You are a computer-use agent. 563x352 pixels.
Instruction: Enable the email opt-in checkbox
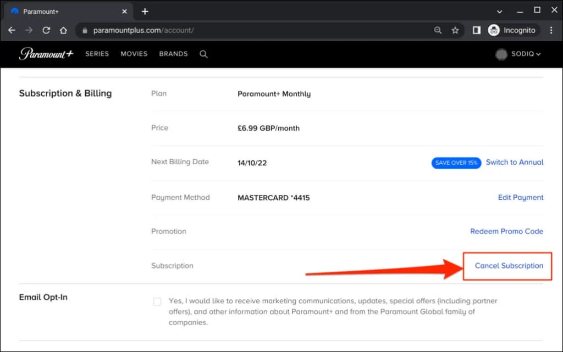[157, 301]
